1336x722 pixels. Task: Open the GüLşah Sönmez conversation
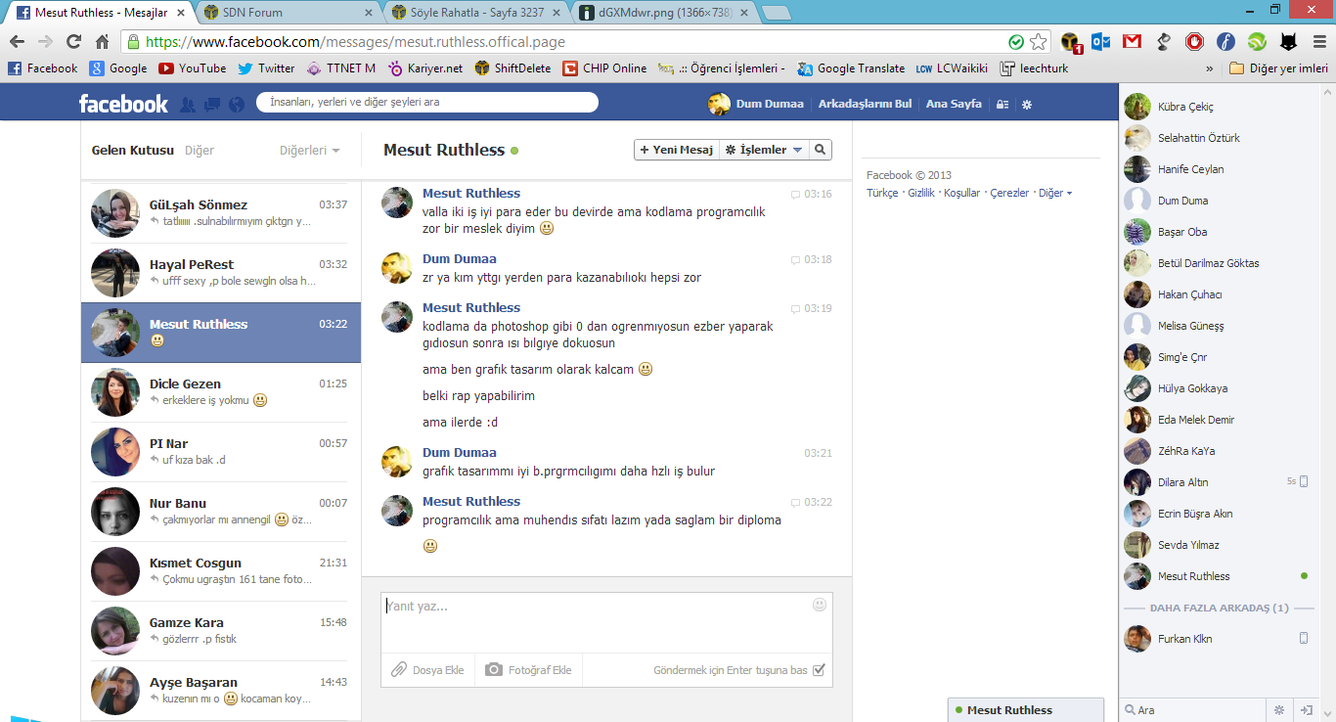tap(221, 212)
